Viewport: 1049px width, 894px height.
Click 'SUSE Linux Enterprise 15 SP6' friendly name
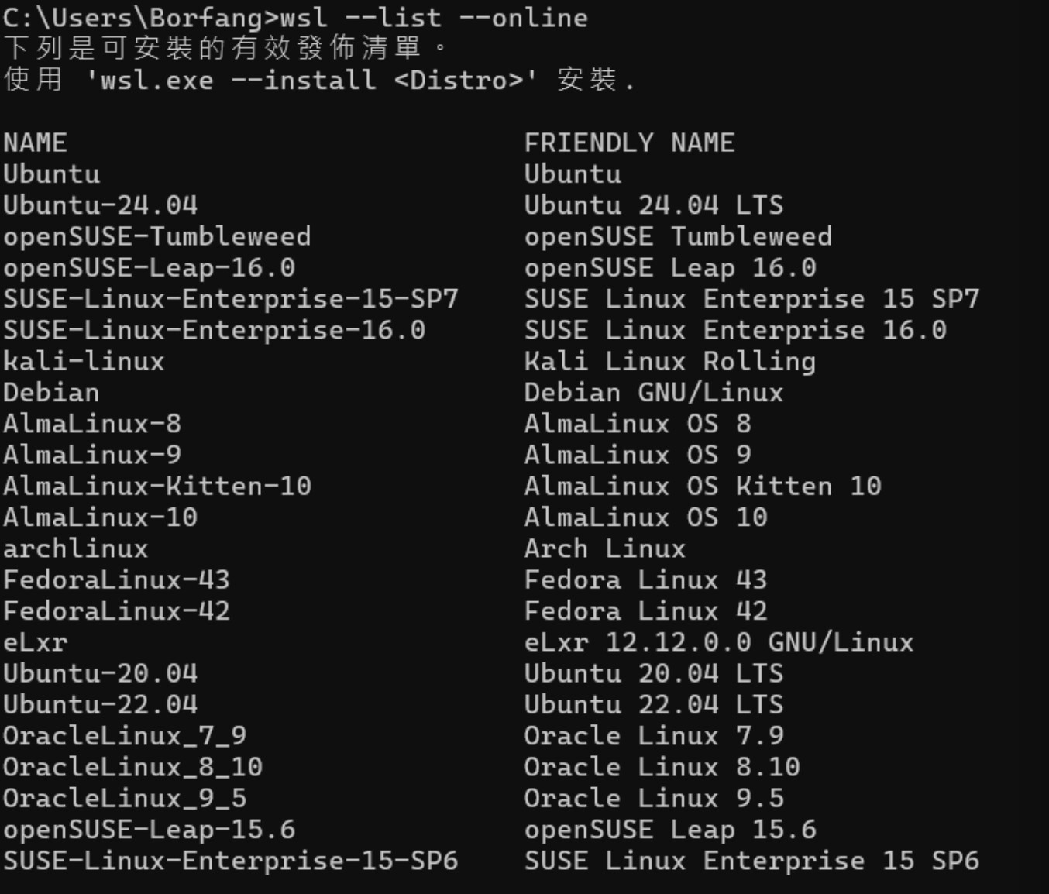click(x=751, y=861)
